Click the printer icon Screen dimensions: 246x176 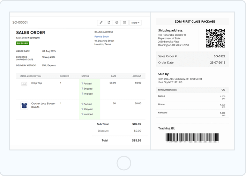click(116, 23)
